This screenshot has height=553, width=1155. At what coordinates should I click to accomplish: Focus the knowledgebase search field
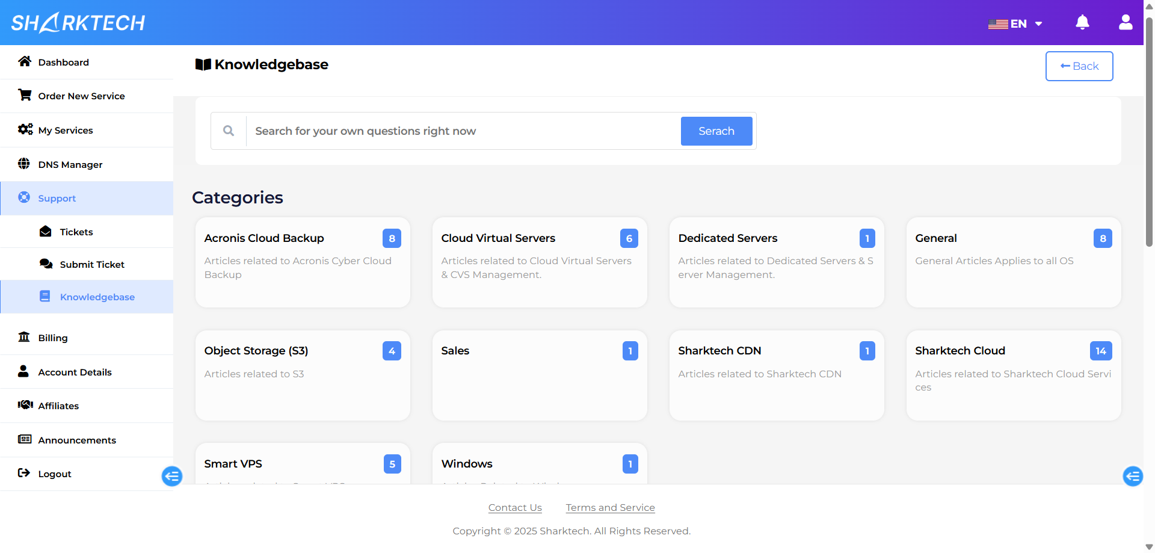463,131
